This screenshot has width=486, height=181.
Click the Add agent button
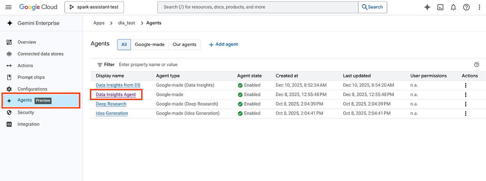224,44
